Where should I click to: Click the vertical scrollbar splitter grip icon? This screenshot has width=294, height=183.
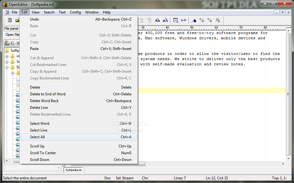click(288, 94)
